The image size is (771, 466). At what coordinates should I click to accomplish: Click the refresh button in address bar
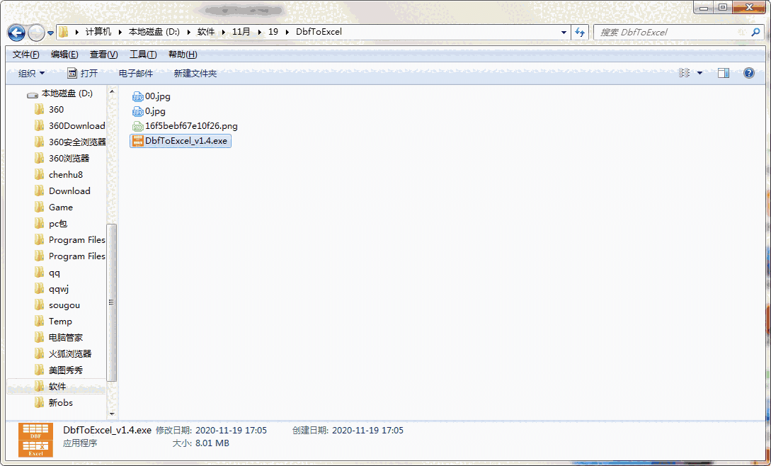[580, 32]
